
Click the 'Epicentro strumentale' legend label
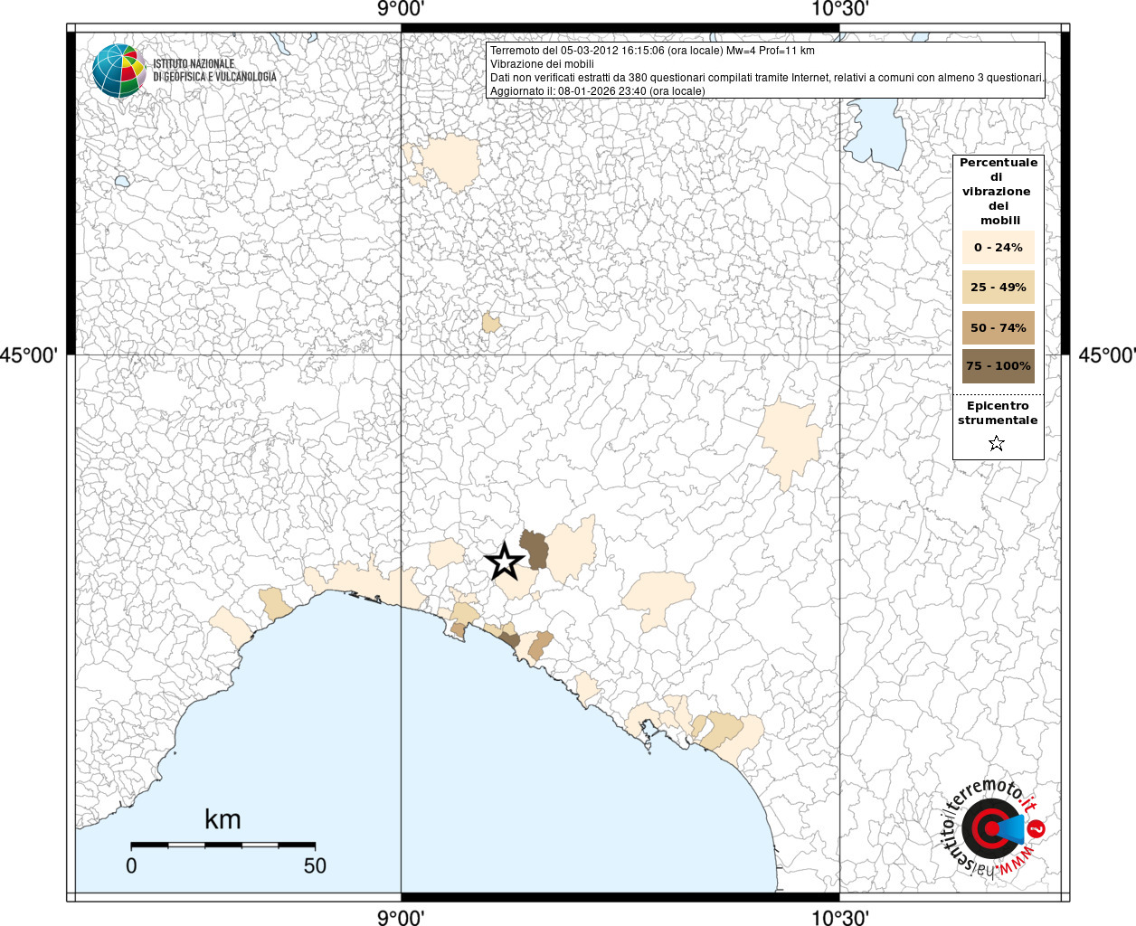(x=998, y=413)
